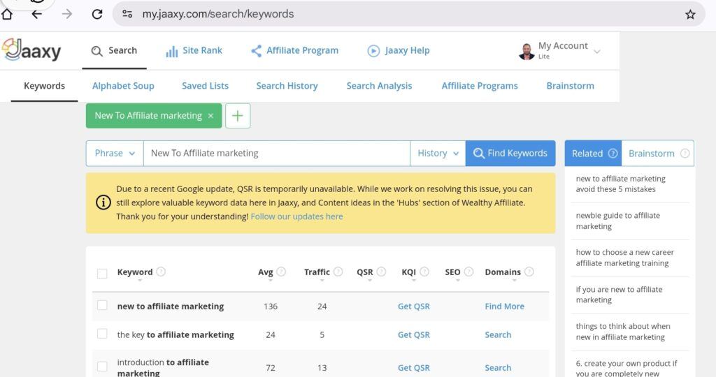716x377 pixels.
Task: Reload the page with the refresh icon
Action: point(97,14)
